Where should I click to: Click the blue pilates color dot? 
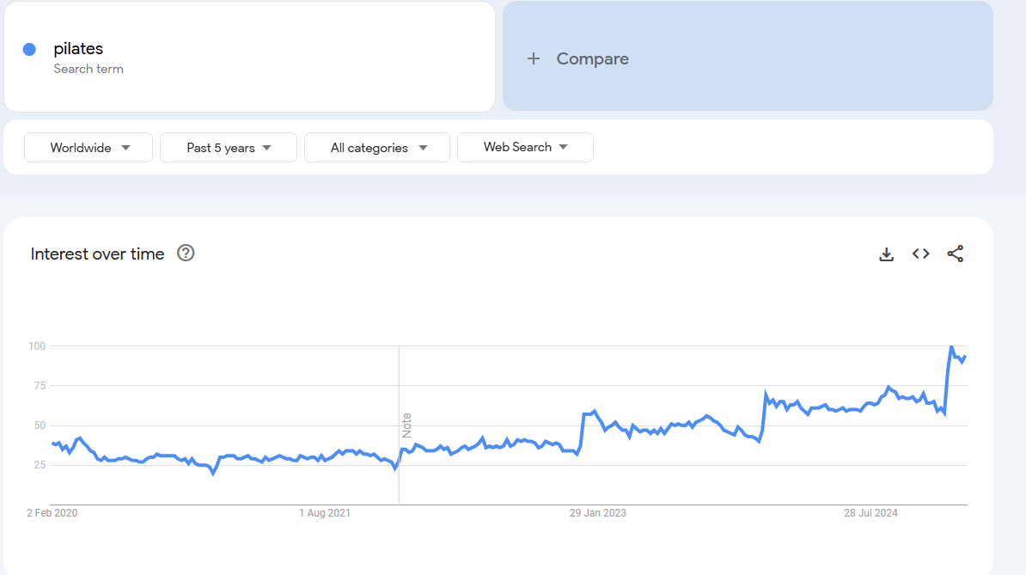(29, 49)
